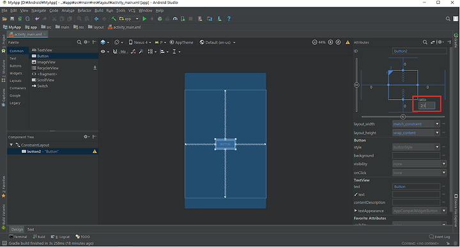The width and height of the screenshot is (460, 247).
Task: Open file using the folder toolbar icon
Action: coord(4,19)
